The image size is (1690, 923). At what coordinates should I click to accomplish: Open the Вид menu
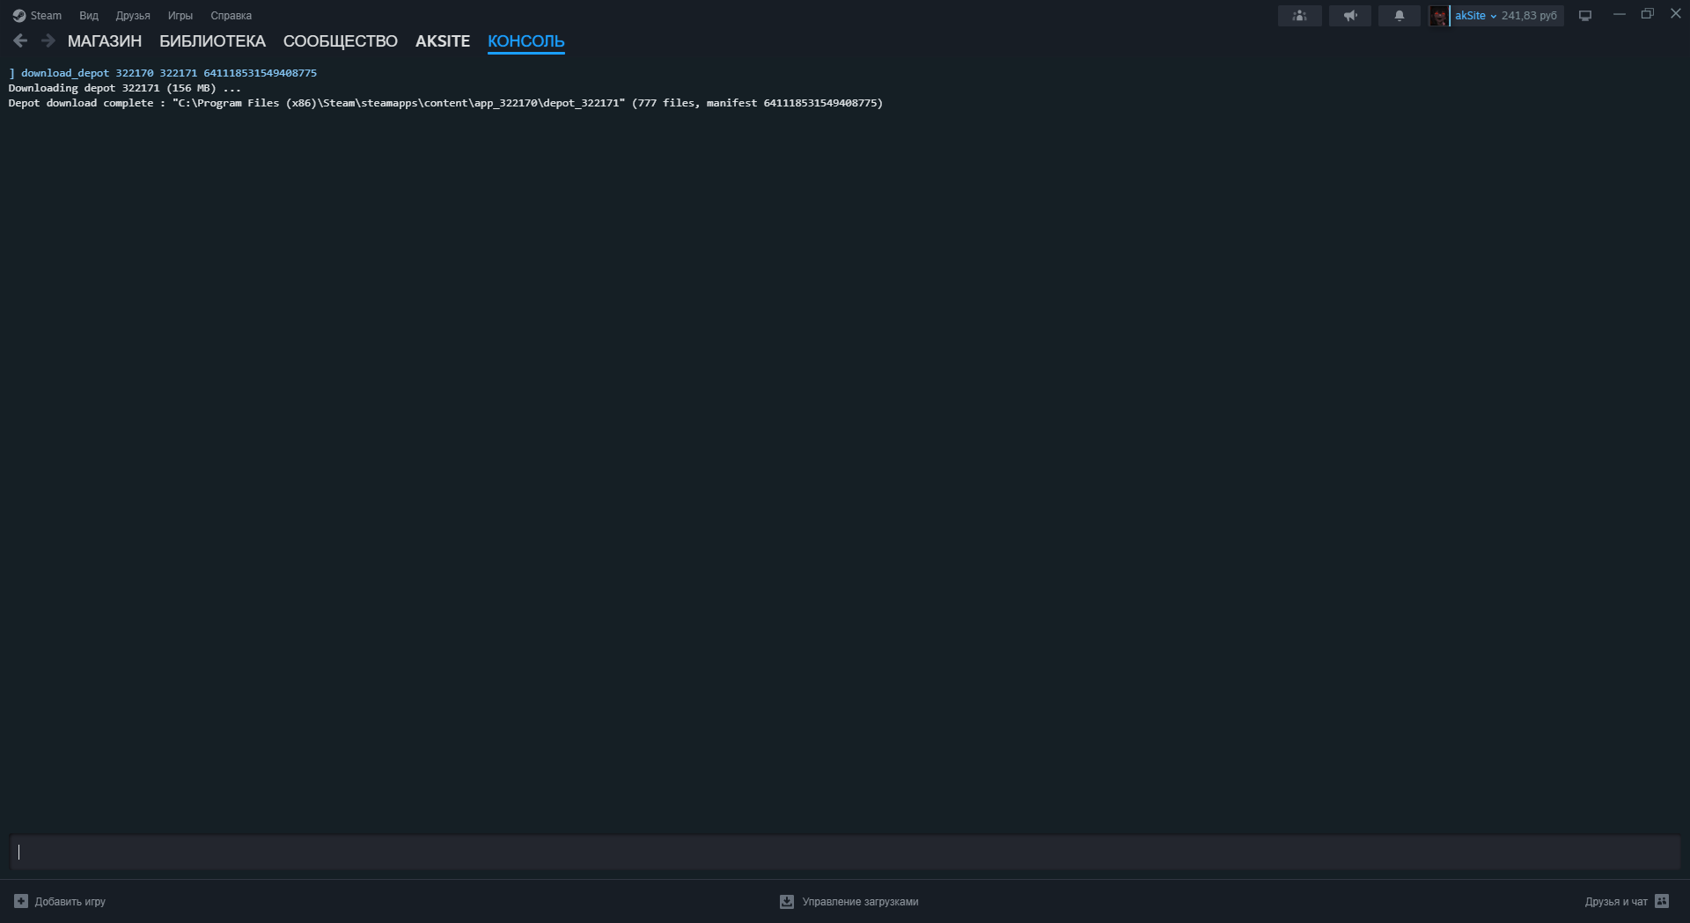89,16
